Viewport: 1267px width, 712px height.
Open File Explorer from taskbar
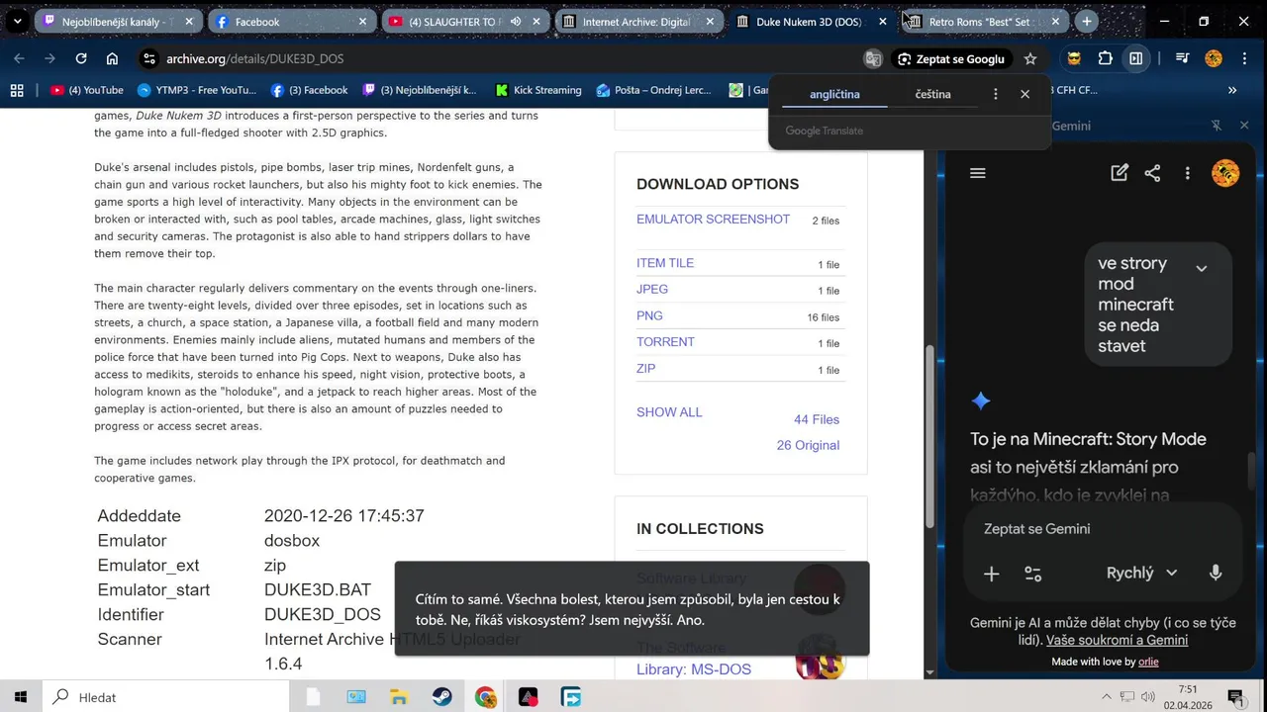pos(399,698)
